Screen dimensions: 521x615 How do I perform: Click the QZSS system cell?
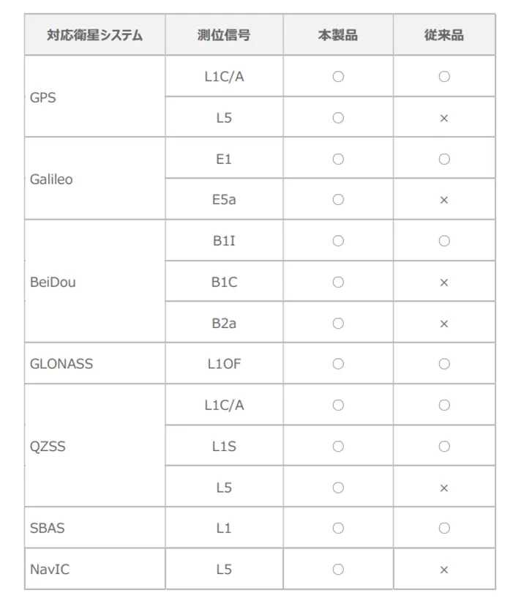coord(48,446)
